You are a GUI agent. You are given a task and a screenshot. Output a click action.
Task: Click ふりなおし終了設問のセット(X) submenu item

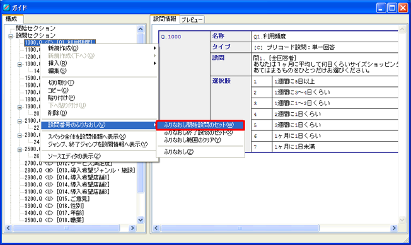[x=200, y=133]
